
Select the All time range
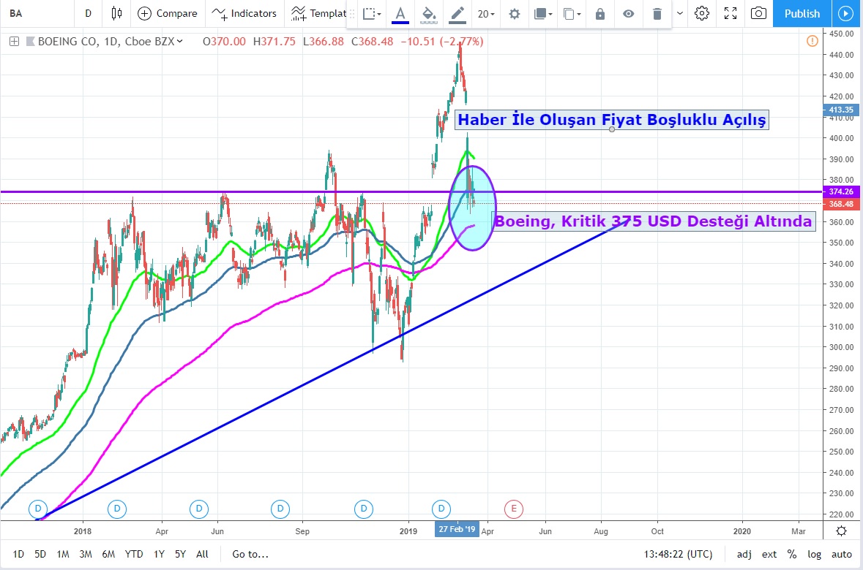click(202, 554)
